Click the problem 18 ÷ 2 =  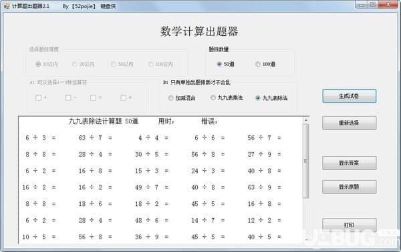tap(152, 204)
